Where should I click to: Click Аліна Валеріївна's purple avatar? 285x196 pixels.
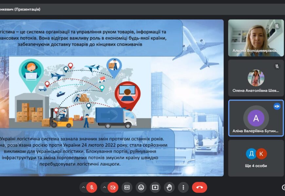(x=256, y=118)
